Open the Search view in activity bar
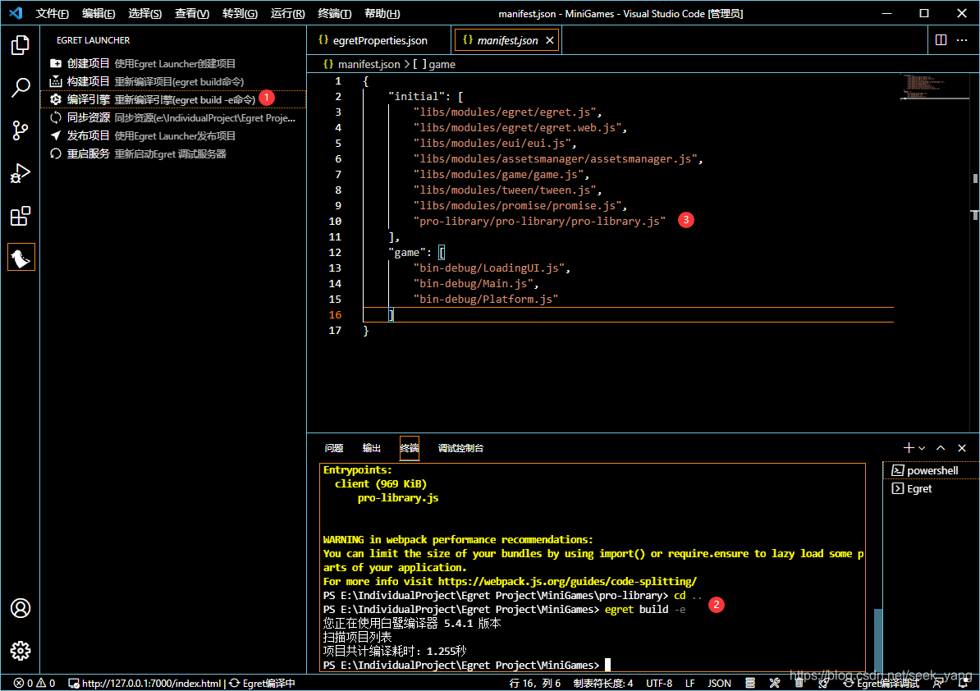The height and width of the screenshot is (691, 980). 20,88
